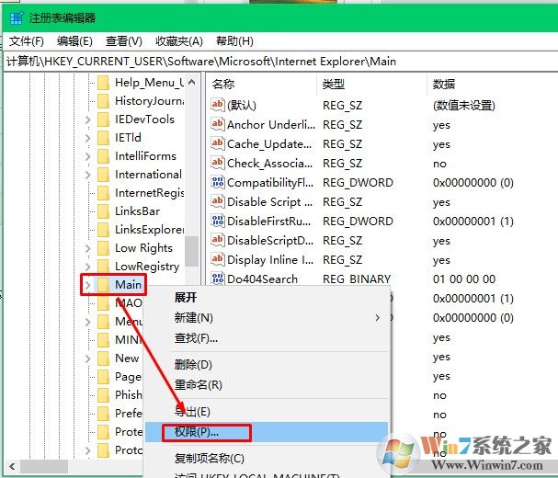558x478 pixels.
Task: Open the 收藏夹(A) menu
Action: click(179, 41)
